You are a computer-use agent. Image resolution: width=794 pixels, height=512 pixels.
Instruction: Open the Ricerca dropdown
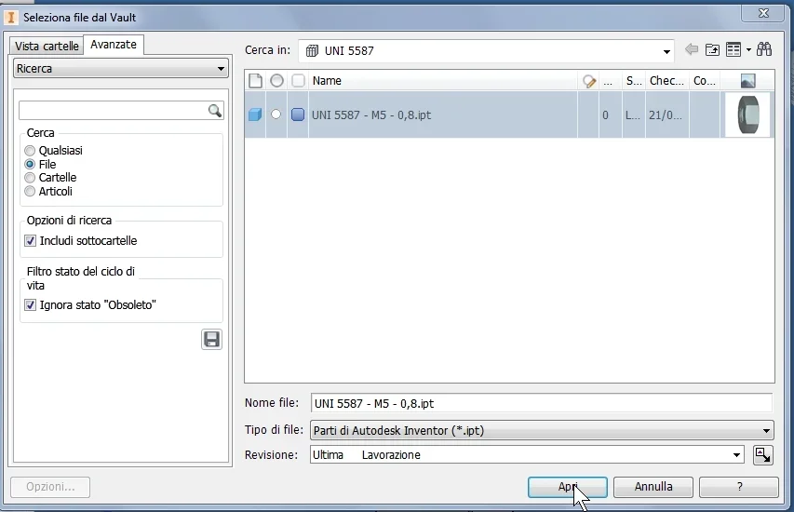[x=120, y=68]
